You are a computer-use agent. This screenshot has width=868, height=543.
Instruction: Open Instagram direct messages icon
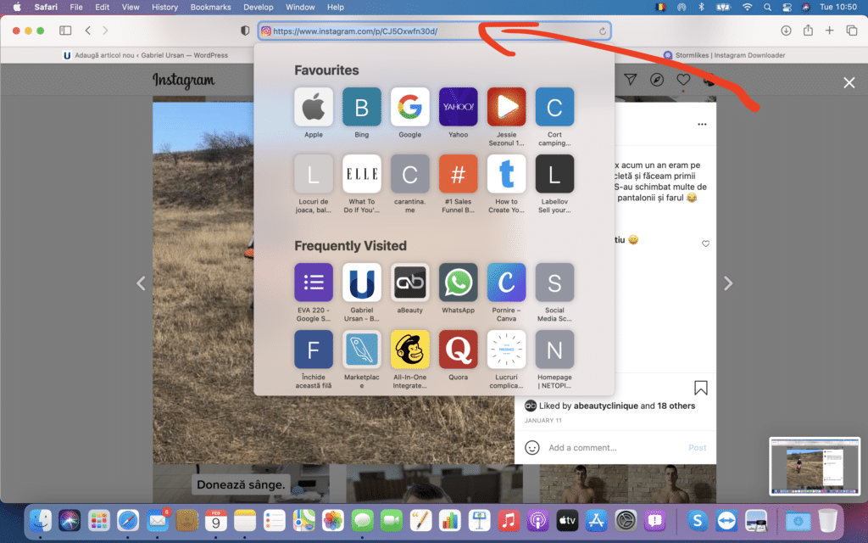(630, 79)
